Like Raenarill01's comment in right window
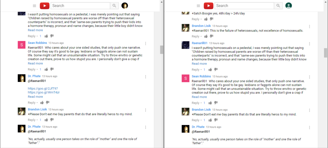 coord(210,70)
